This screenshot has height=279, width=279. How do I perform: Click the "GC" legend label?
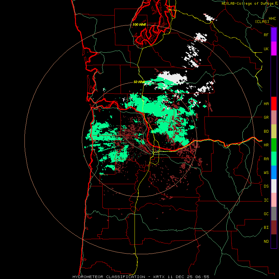click(266, 214)
